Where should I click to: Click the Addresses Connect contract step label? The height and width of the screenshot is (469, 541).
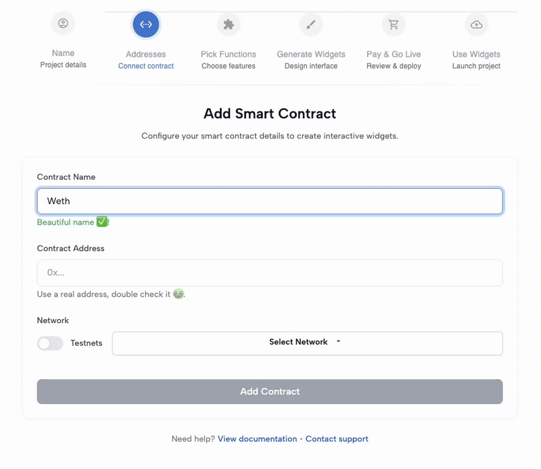coord(146,59)
